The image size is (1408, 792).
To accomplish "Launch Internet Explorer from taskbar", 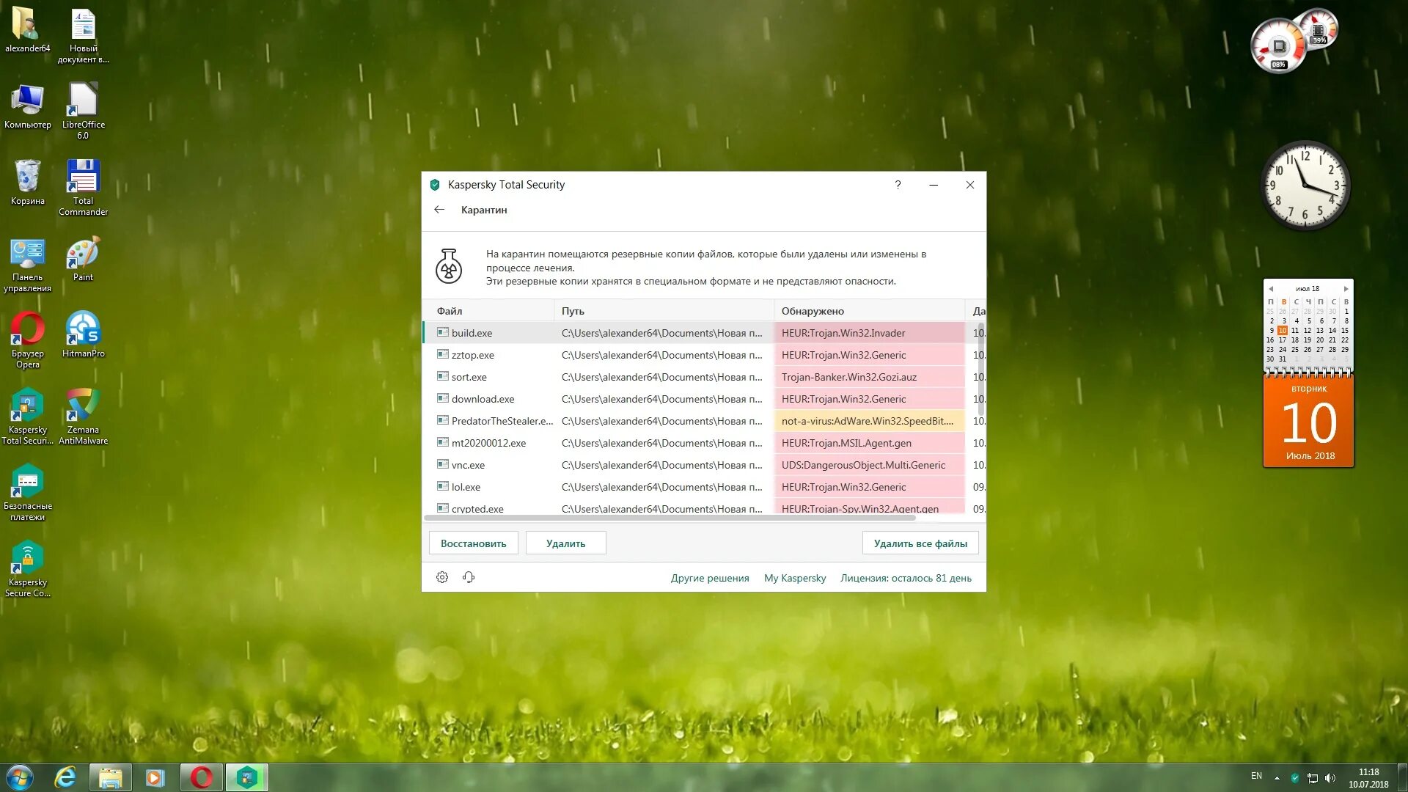I will click(65, 777).
